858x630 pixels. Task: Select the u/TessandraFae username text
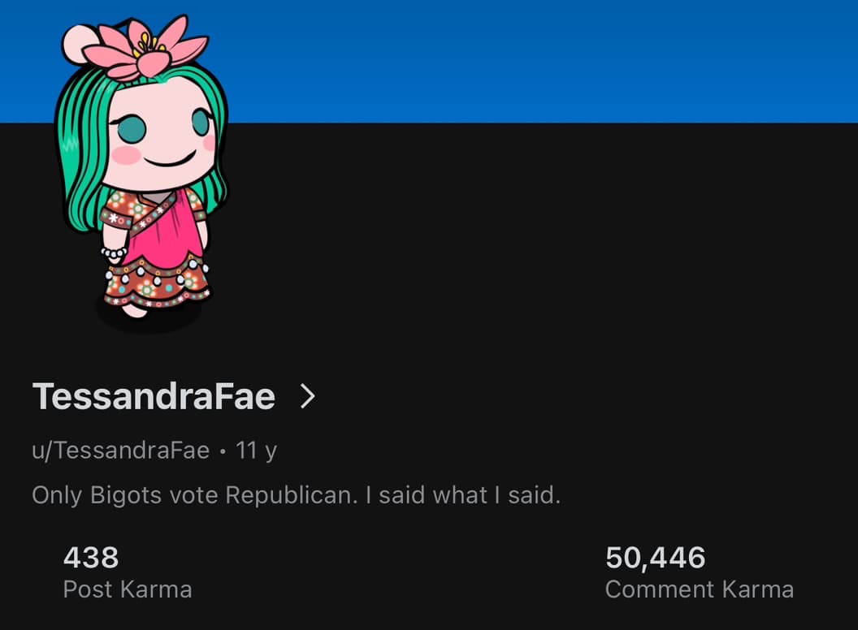pyautogui.click(x=121, y=451)
